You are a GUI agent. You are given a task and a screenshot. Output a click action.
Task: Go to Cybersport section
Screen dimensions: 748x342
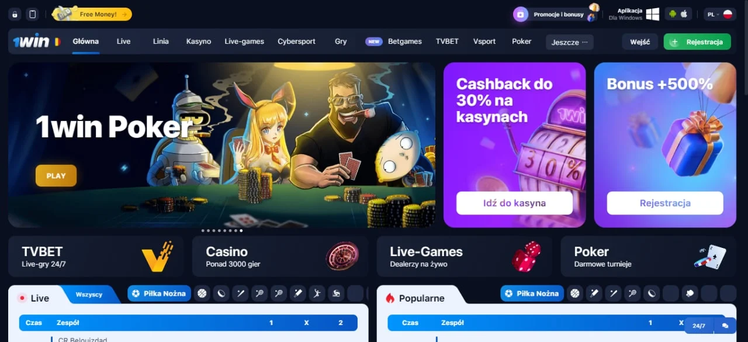point(296,42)
